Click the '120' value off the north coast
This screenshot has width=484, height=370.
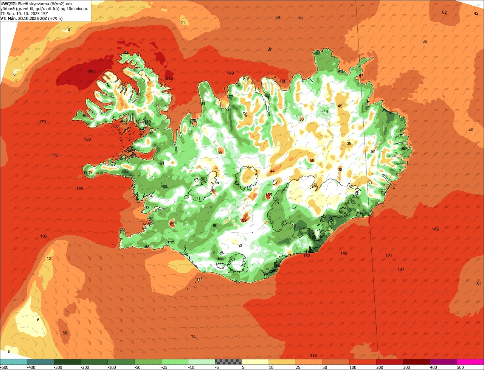click(283, 81)
